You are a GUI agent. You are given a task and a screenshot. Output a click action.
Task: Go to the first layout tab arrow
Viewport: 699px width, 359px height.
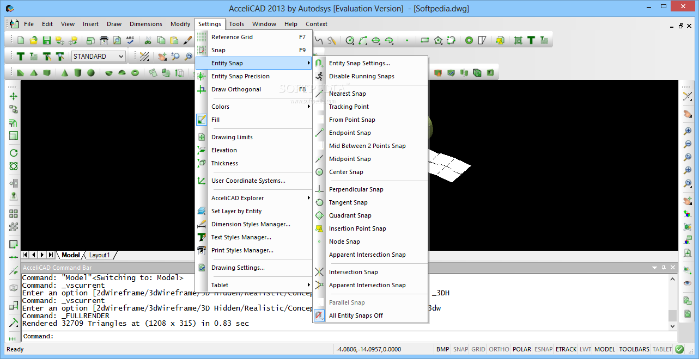click(x=25, y=255)
